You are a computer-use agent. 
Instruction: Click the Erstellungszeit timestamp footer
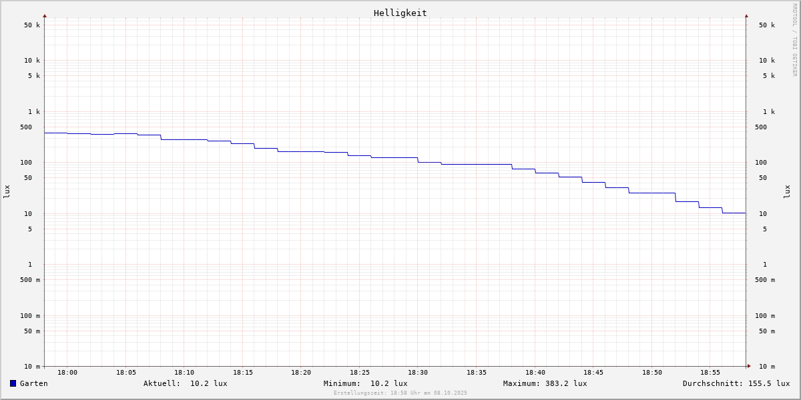[x=400, y=393]
